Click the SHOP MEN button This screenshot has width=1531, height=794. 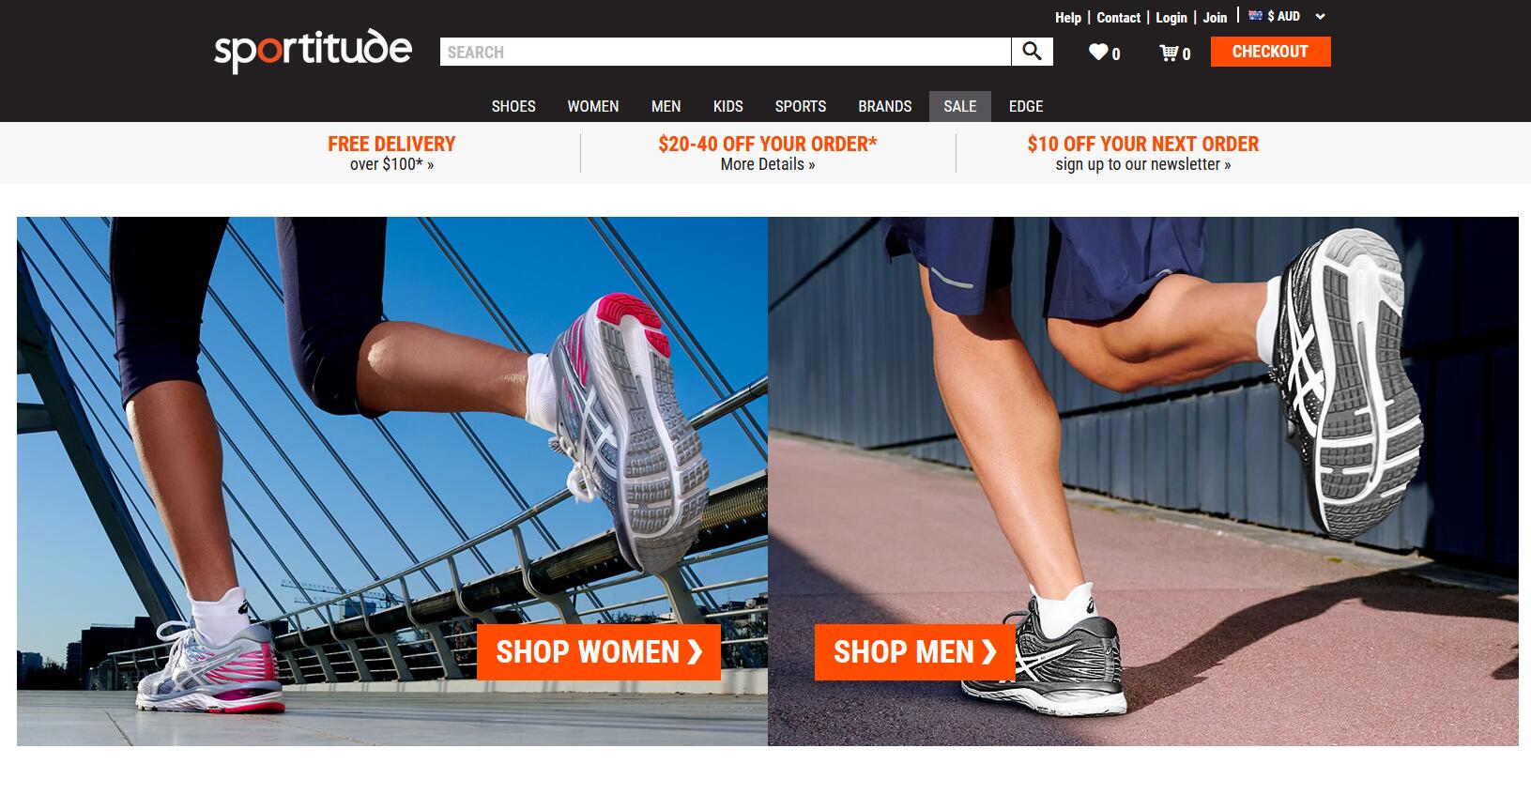point(914,651)
